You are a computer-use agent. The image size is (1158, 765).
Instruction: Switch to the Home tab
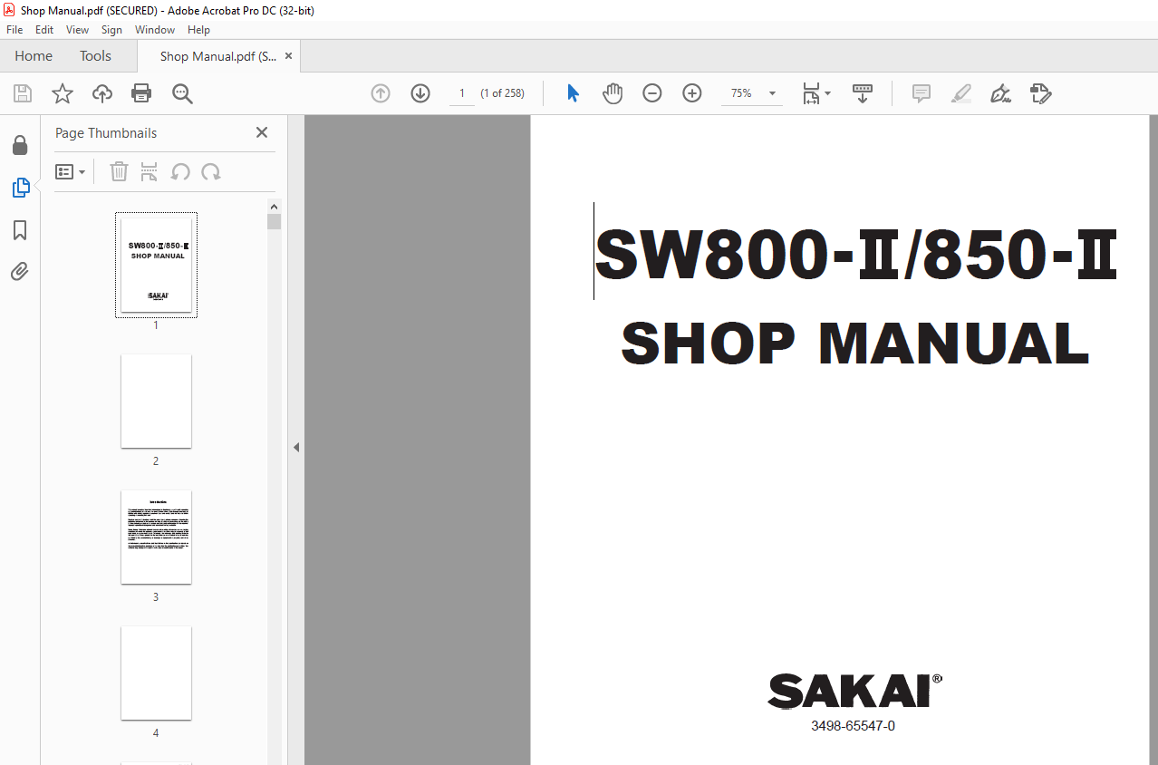pyautogui.click(x=34, y=56)
